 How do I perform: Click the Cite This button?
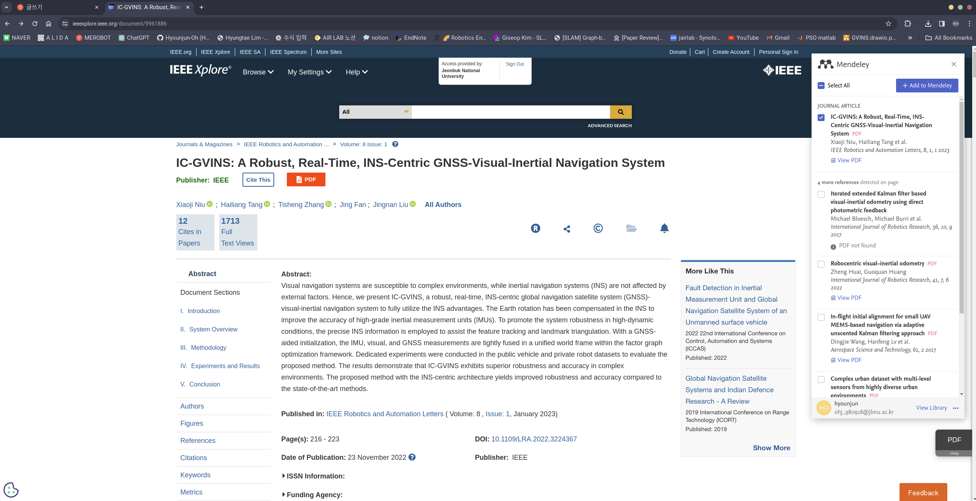click(x=258, y=180)
